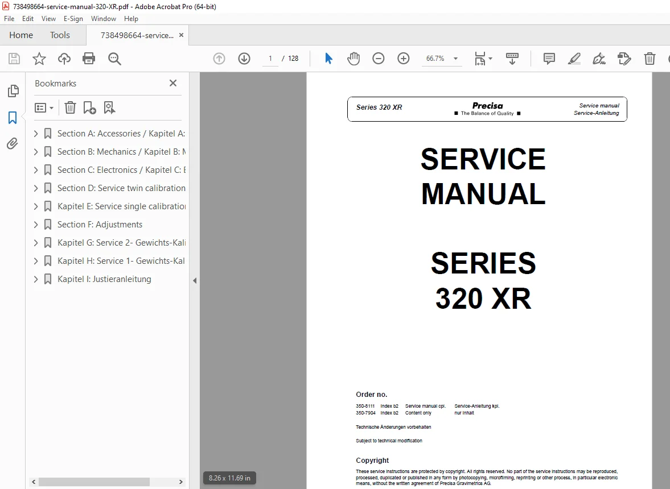
Task: Open Page Thumbnails side panel icon
Action: 13,90
